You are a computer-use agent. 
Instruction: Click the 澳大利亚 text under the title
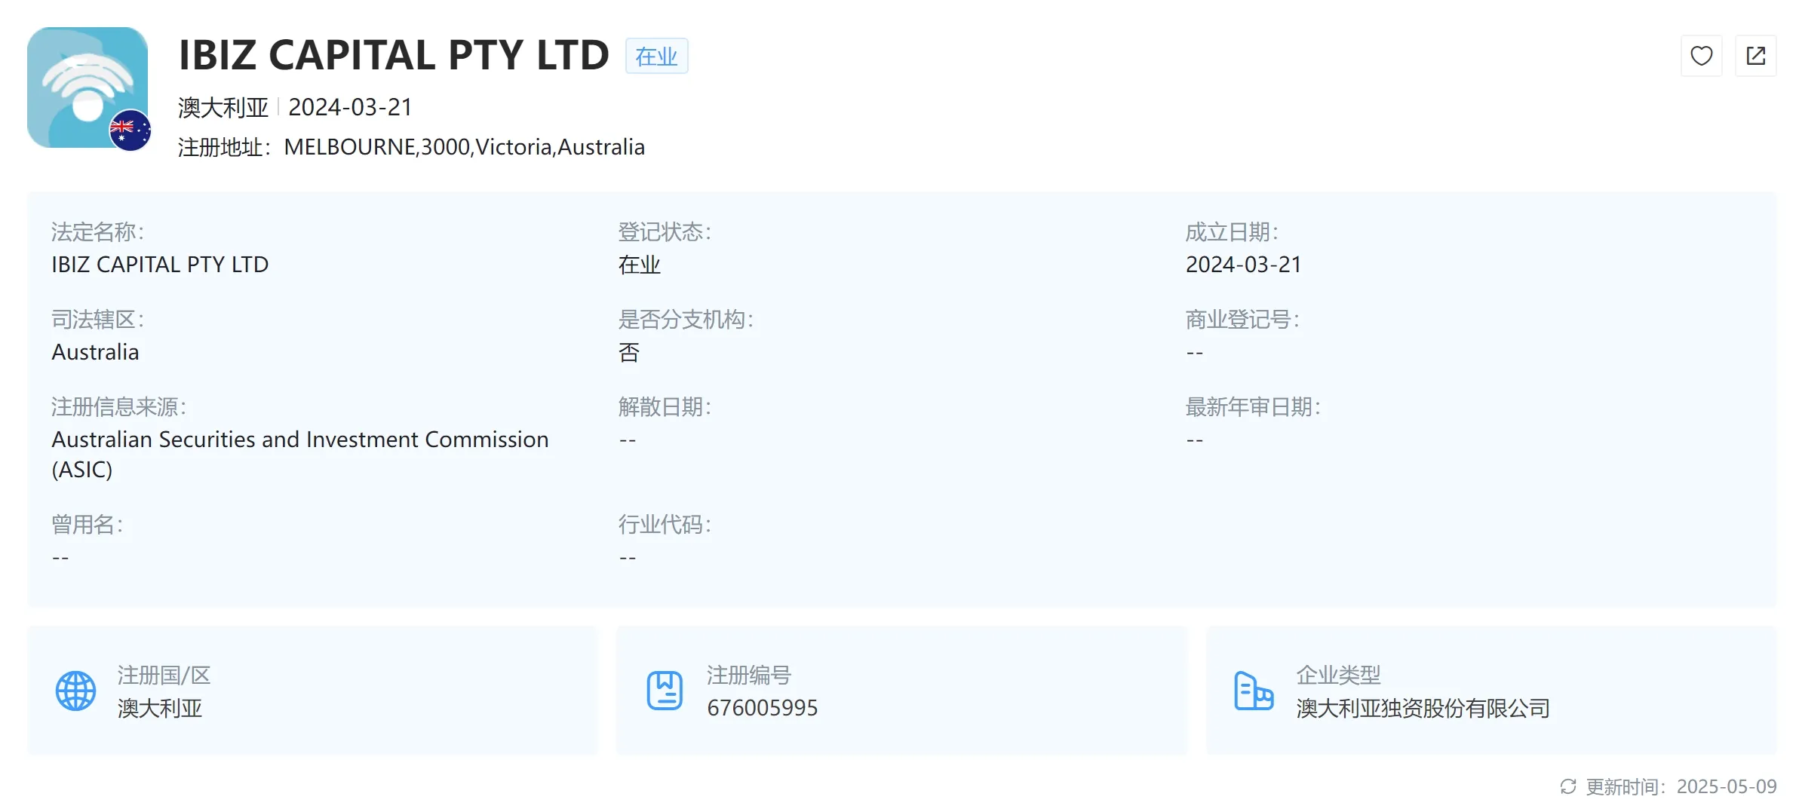[x=223, y=107]
